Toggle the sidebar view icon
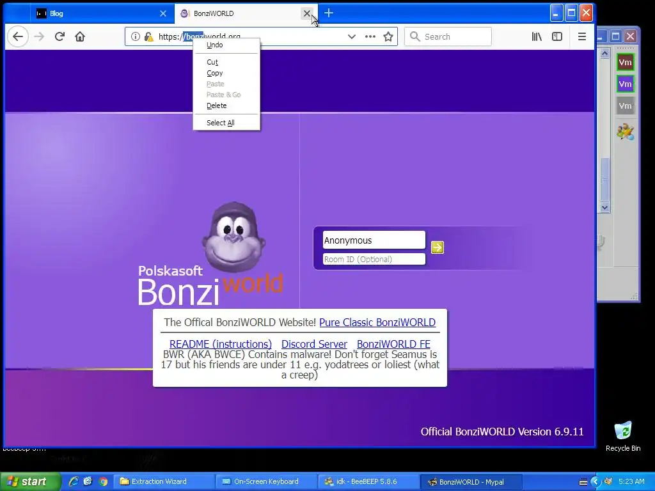 tap(557, 36)
